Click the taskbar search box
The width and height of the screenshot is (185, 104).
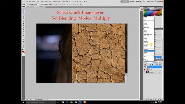pyautogui.click(x=41, y=102)
